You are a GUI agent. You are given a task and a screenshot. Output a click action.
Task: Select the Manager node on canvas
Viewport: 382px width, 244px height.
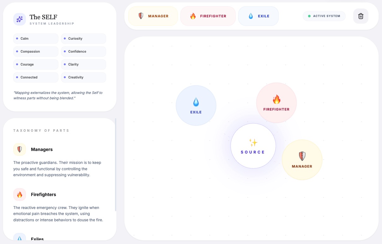pyautogui.click(x=302, y=160)
